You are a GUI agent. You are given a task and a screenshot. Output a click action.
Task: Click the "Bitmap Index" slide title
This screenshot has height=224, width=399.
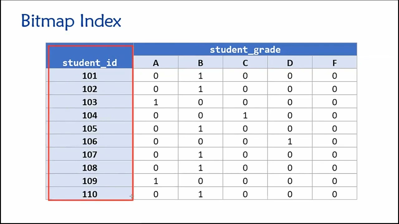(71, 21)
